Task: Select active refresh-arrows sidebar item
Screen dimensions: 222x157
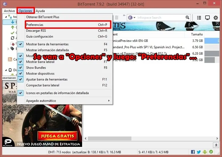Action: 13,38
